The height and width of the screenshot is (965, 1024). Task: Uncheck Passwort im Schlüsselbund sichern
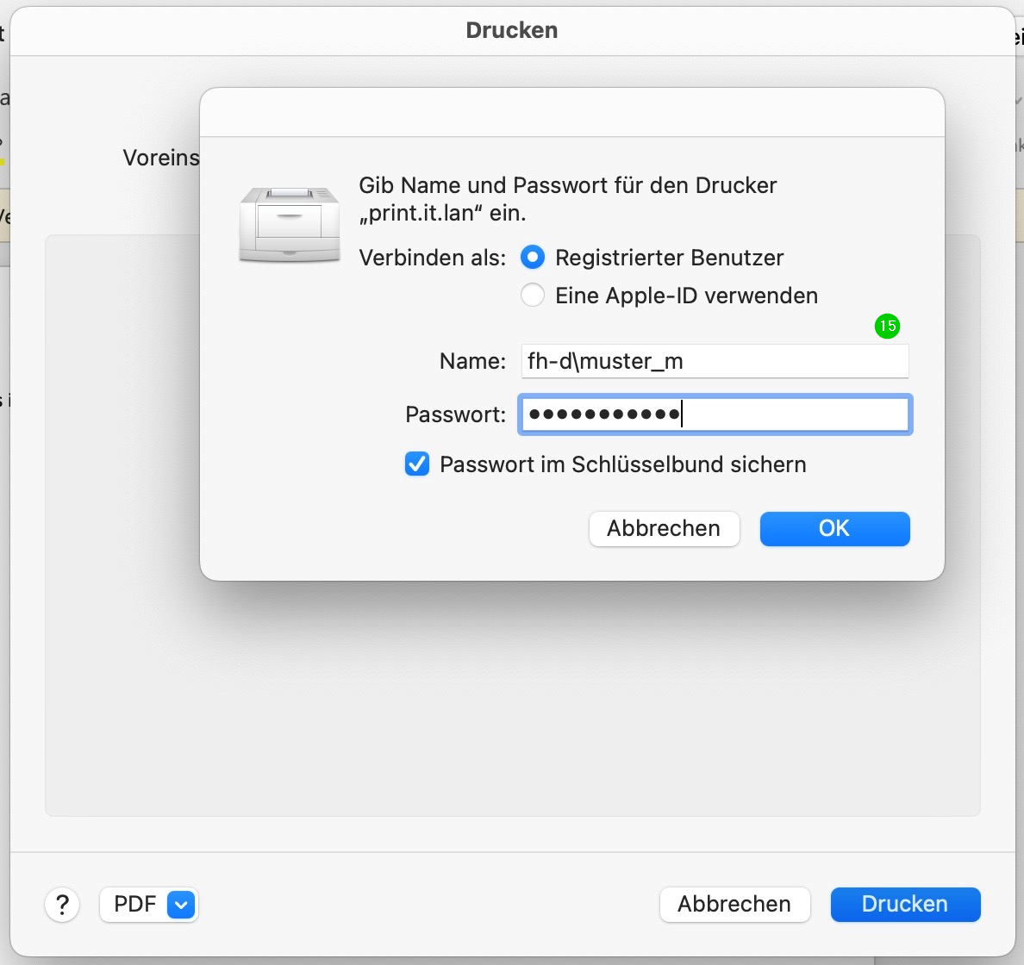[x=417, y=464]
